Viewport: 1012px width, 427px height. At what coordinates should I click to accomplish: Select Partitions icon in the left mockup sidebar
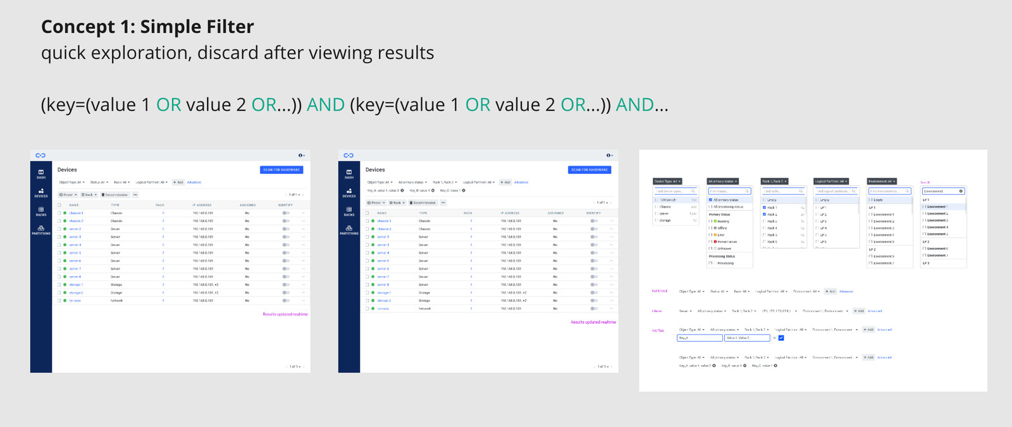click(41, 230)
